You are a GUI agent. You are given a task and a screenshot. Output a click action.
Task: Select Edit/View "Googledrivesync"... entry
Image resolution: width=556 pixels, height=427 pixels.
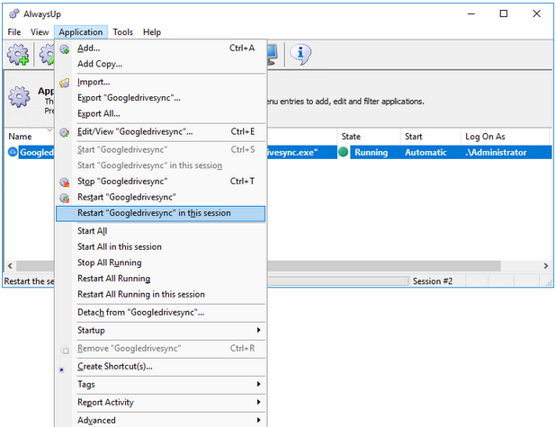coord(161,132)
